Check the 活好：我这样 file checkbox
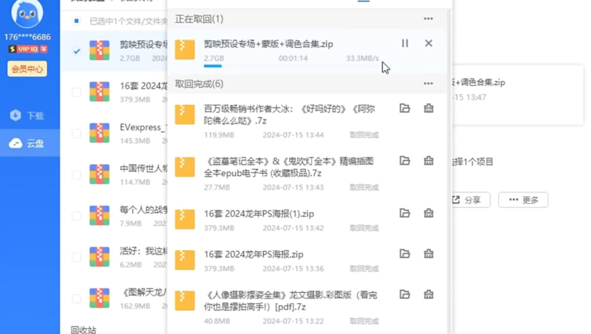591x334 pixels. [x=76, y=258]
